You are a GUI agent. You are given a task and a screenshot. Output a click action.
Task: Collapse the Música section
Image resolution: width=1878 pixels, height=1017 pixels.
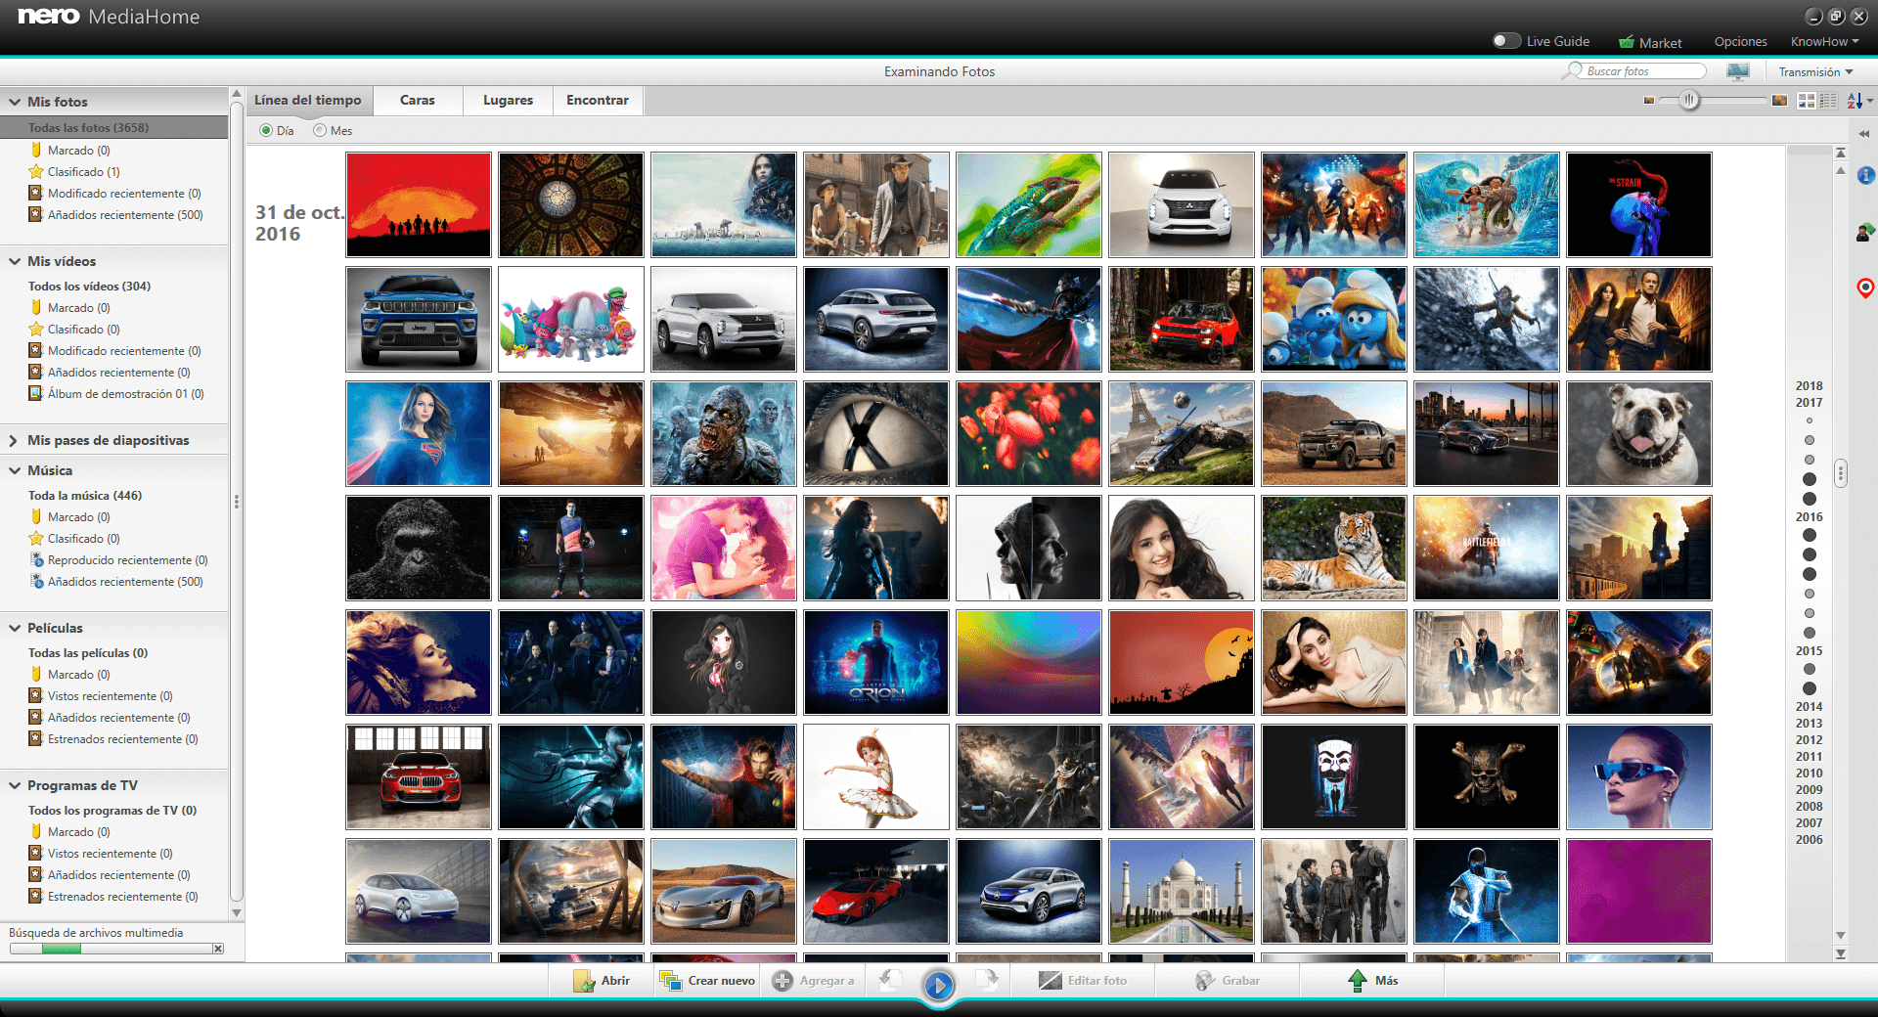pyautogui.click(x=15, y=470)
